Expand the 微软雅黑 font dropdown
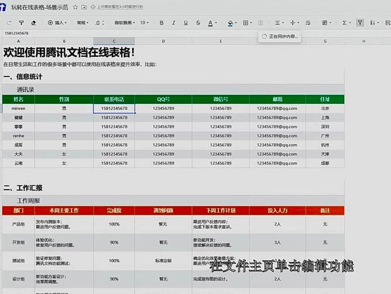Image resolution: width=391 pixels, height=294 pixels. point(124,23)
